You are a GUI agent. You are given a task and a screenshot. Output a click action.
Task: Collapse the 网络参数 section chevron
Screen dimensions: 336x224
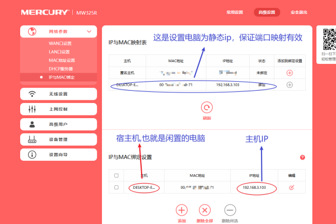(x=89, y=31)
